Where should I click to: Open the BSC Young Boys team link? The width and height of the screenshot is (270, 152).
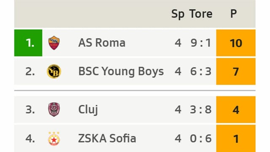tap(121, 71)
